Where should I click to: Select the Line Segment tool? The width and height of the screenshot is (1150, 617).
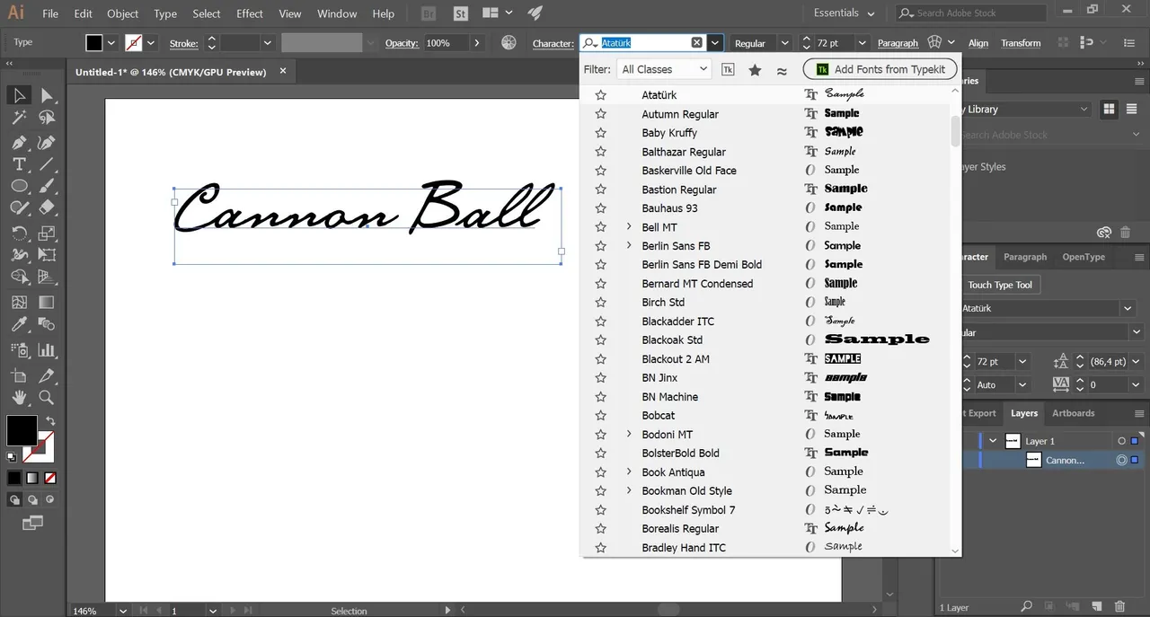point(47,164)
